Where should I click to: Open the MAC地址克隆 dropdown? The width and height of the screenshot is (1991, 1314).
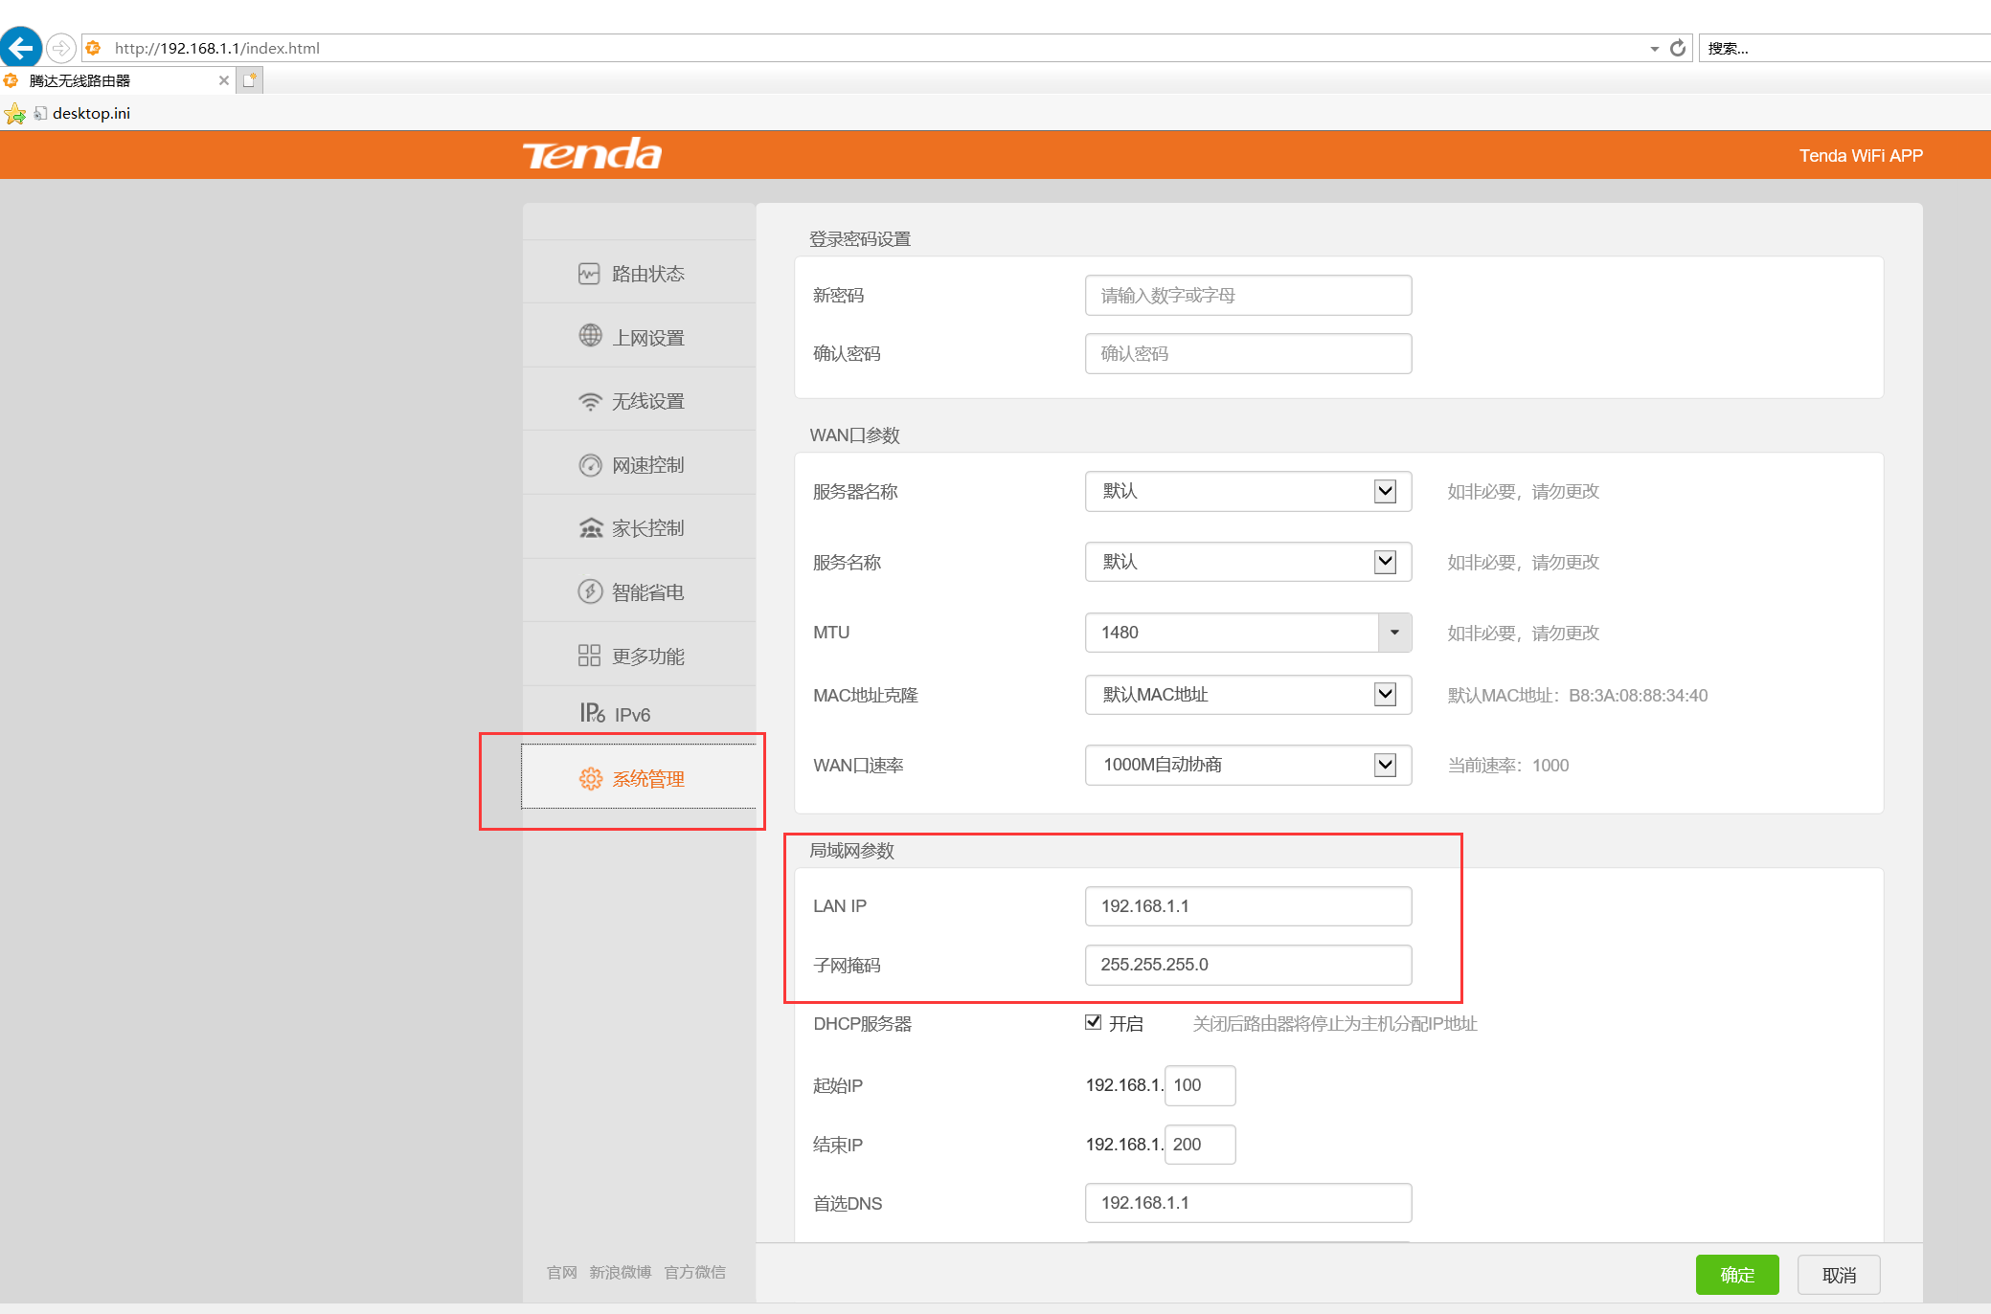(1385, 695)
